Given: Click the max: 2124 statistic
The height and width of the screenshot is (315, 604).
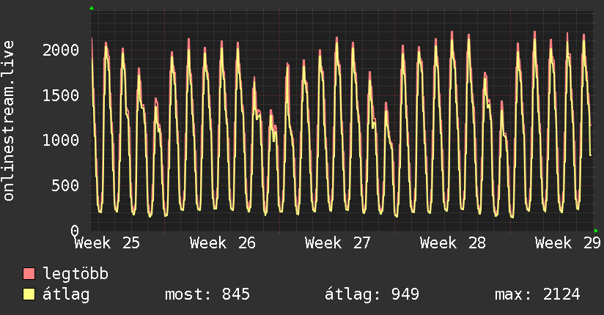Looking at the screenshot, I should (x=538, y=294).
